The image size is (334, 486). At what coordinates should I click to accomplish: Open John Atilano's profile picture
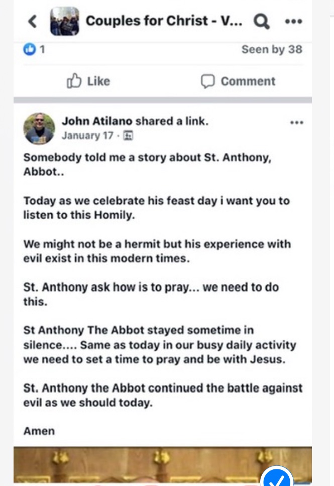[39, 128]
